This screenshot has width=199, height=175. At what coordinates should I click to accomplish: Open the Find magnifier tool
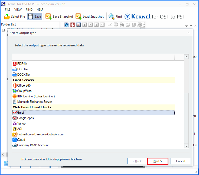click(115, 17)
